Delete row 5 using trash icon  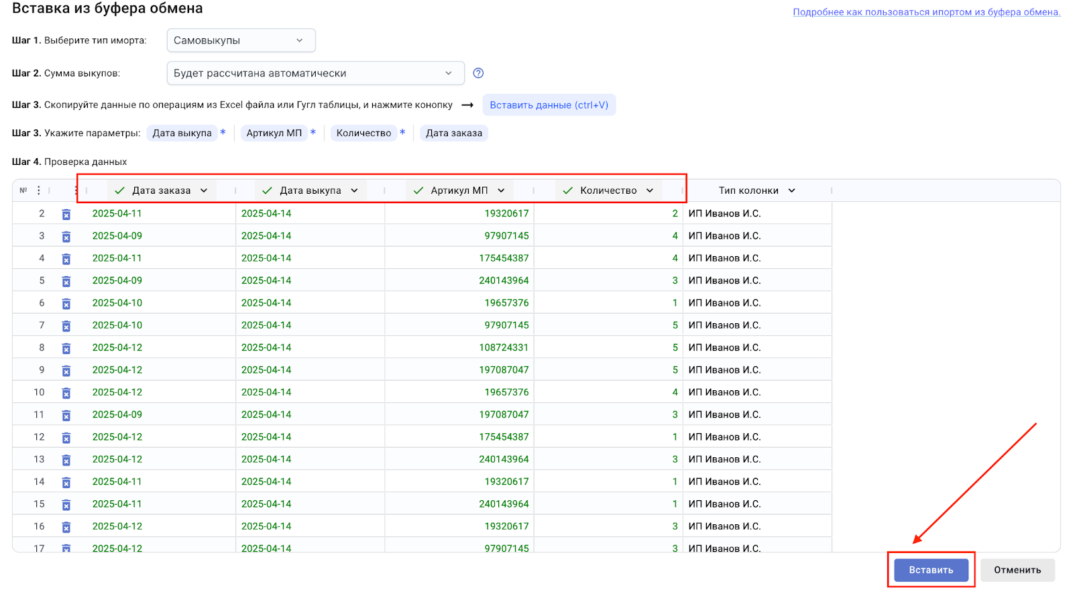pos(66,282)
